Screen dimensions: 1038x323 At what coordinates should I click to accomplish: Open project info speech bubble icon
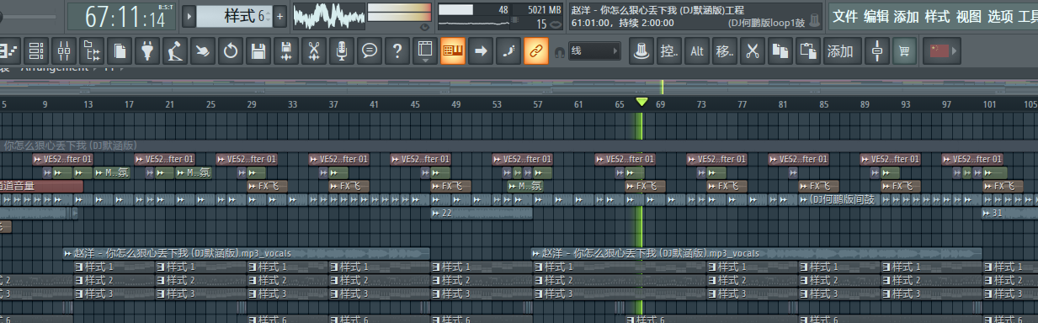369,51
